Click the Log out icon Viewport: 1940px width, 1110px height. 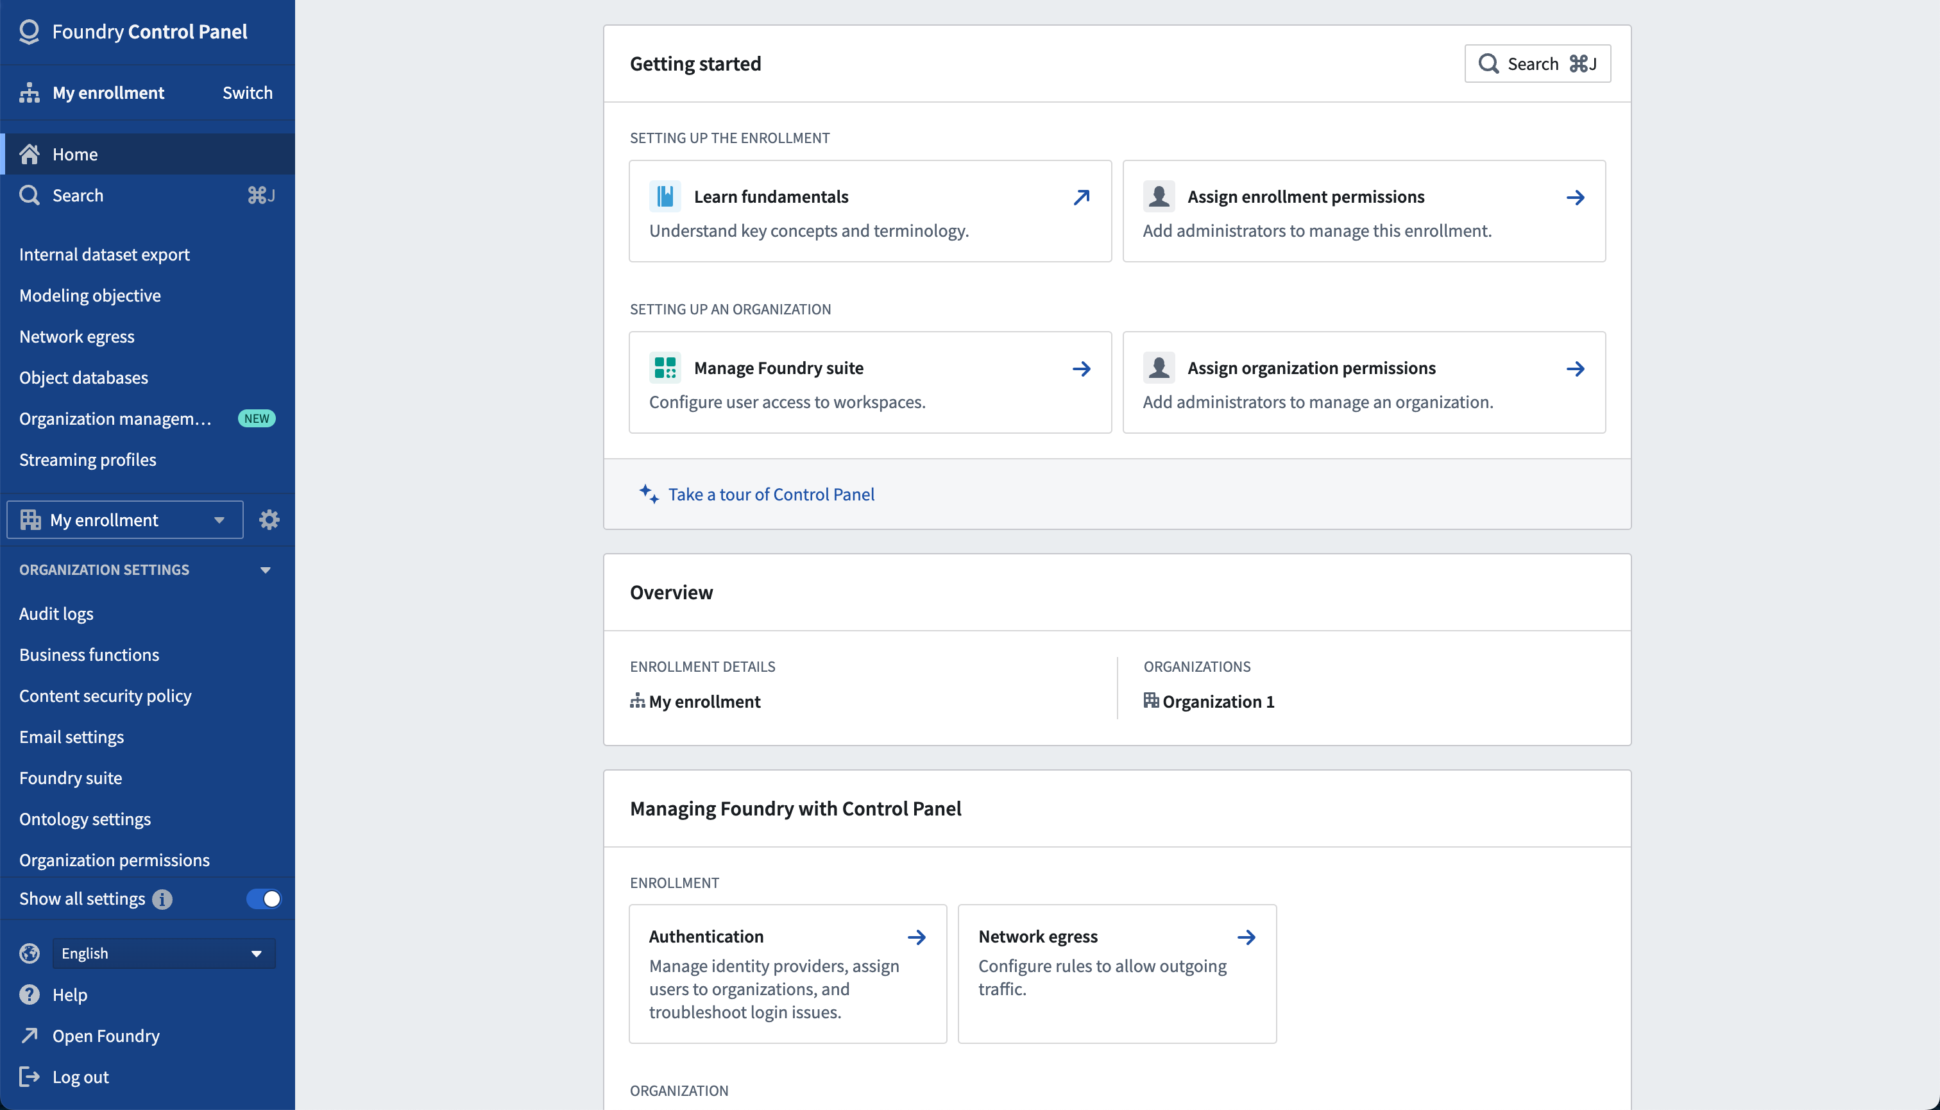[29, 1077]
